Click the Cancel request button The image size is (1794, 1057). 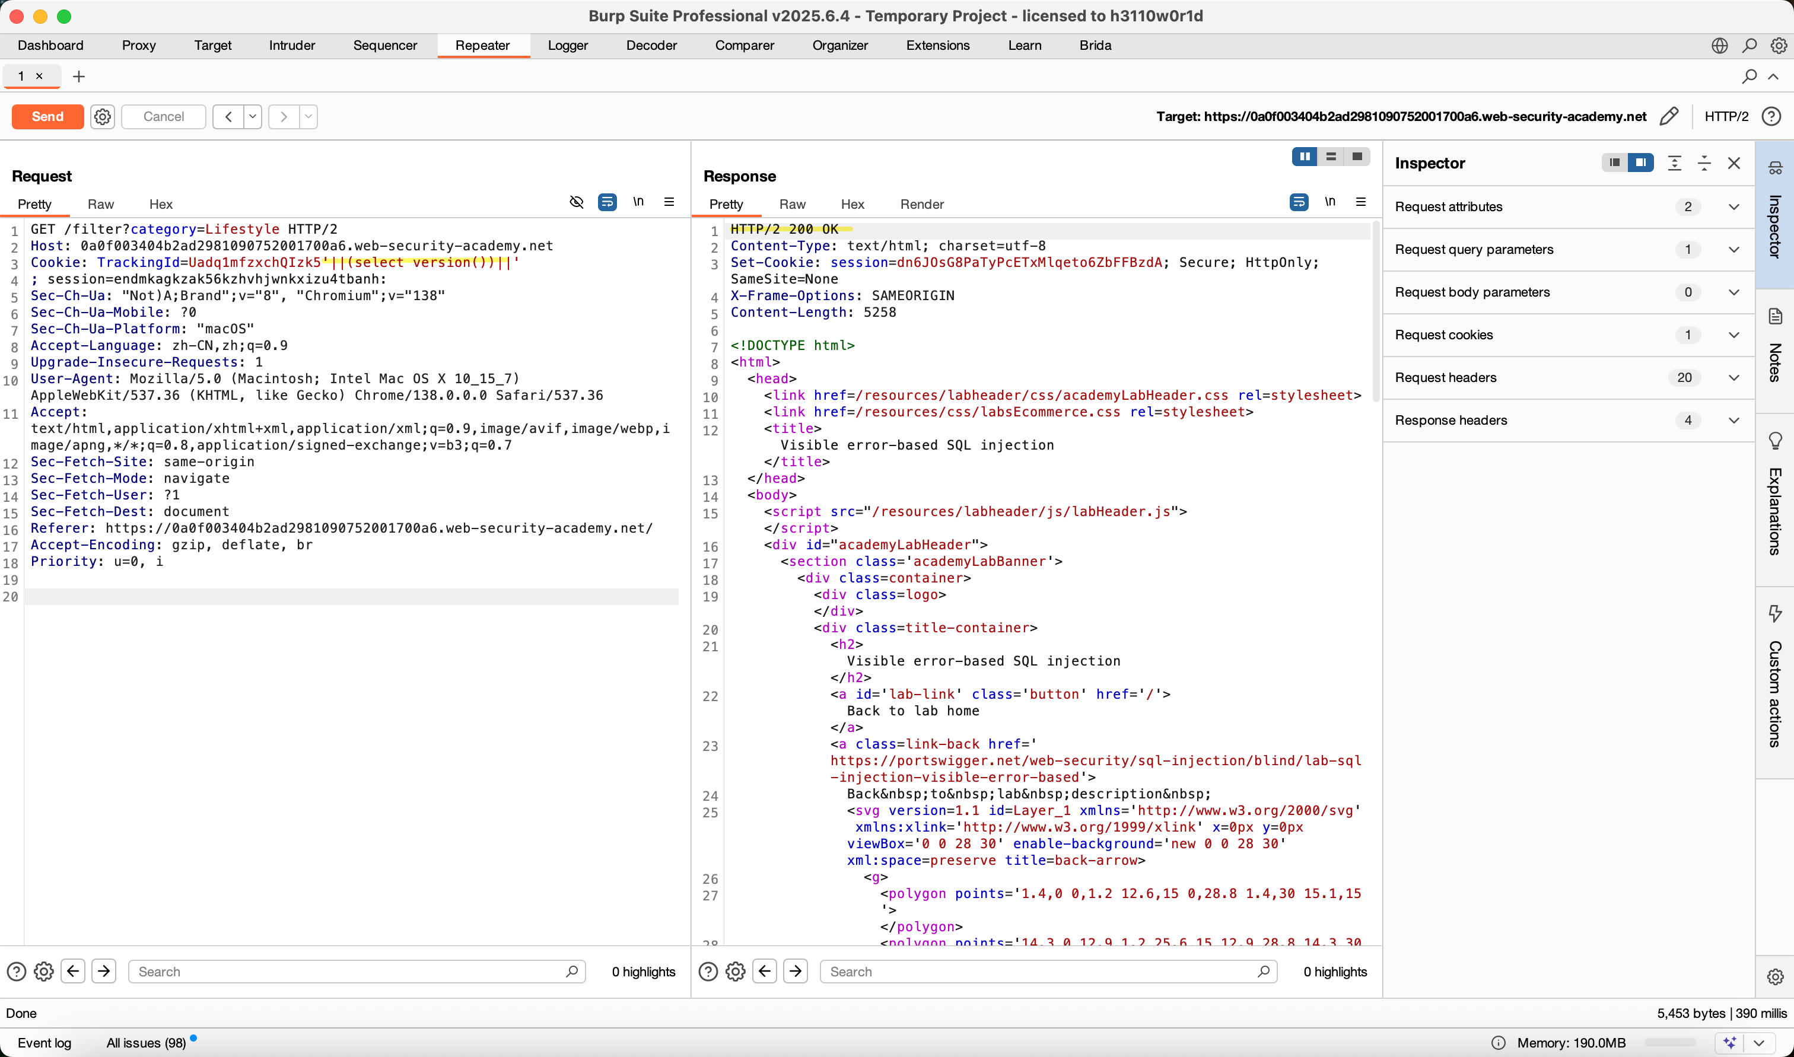[163, 116]
